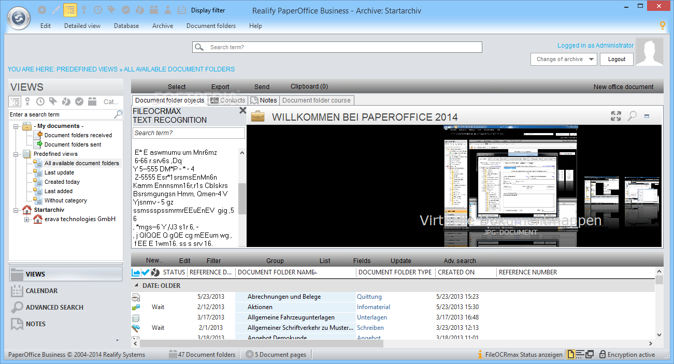Open the Help menu

(255, 26)
